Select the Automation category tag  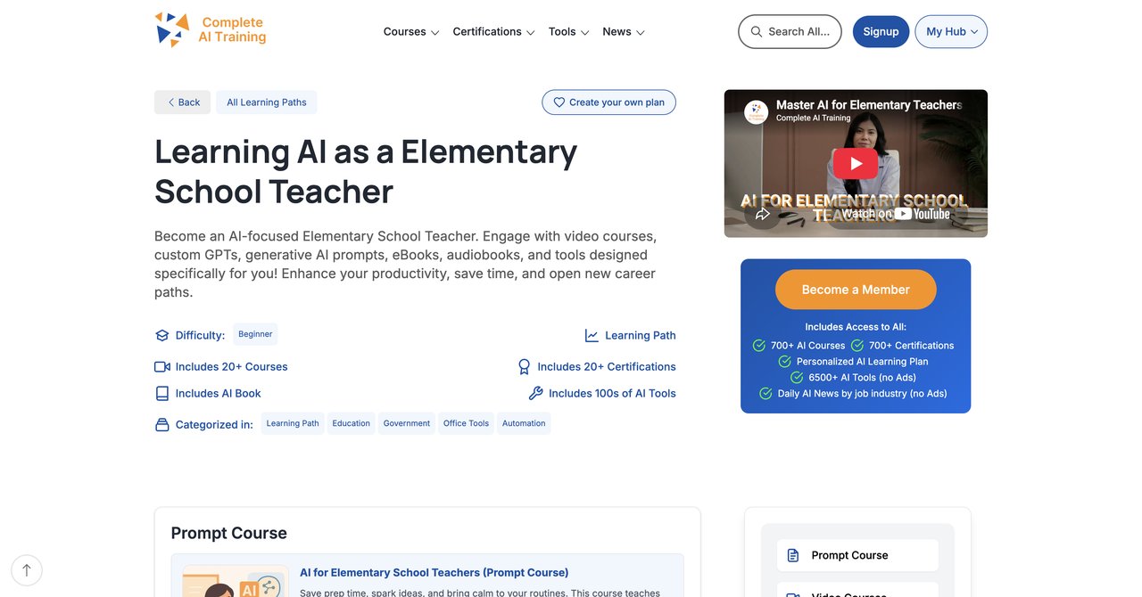(x=524, y=423)
